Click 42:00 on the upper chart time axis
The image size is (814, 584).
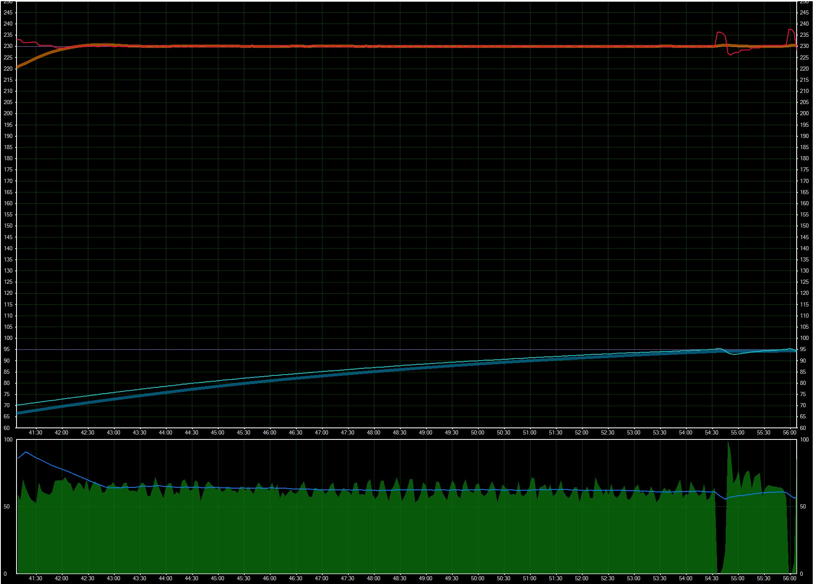click(62, 433)
